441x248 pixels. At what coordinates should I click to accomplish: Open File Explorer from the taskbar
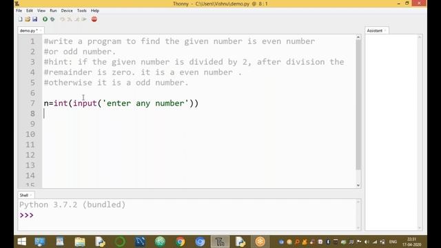(80, 242)
